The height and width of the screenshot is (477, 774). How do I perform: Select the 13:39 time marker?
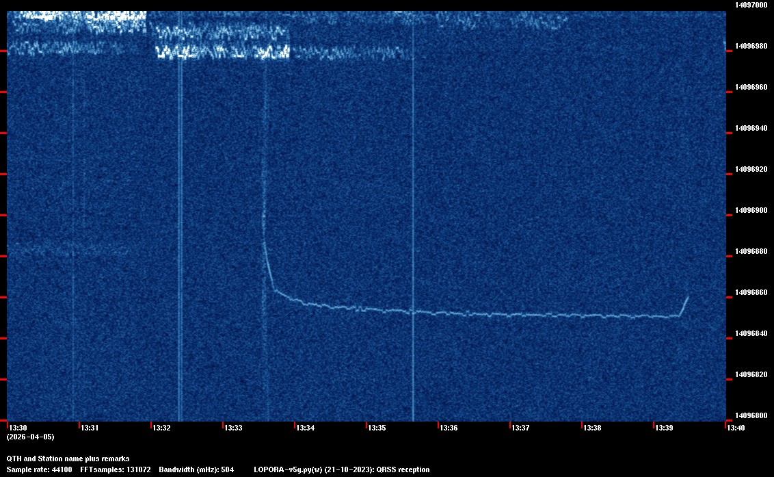(x=664, y=428)
